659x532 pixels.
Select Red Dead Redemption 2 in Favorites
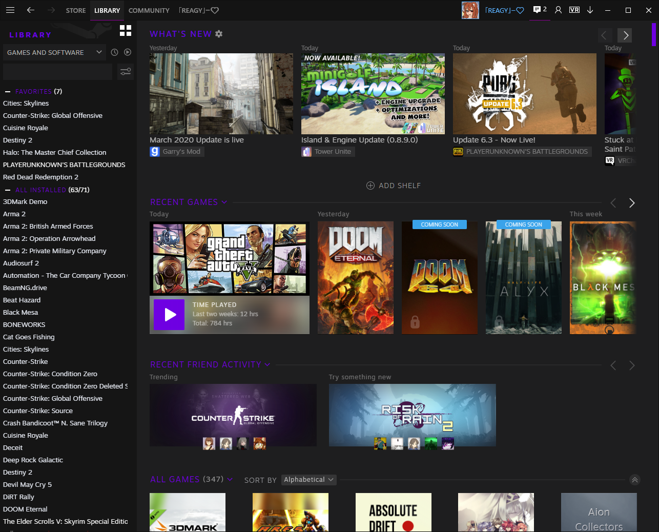[41, 177]
